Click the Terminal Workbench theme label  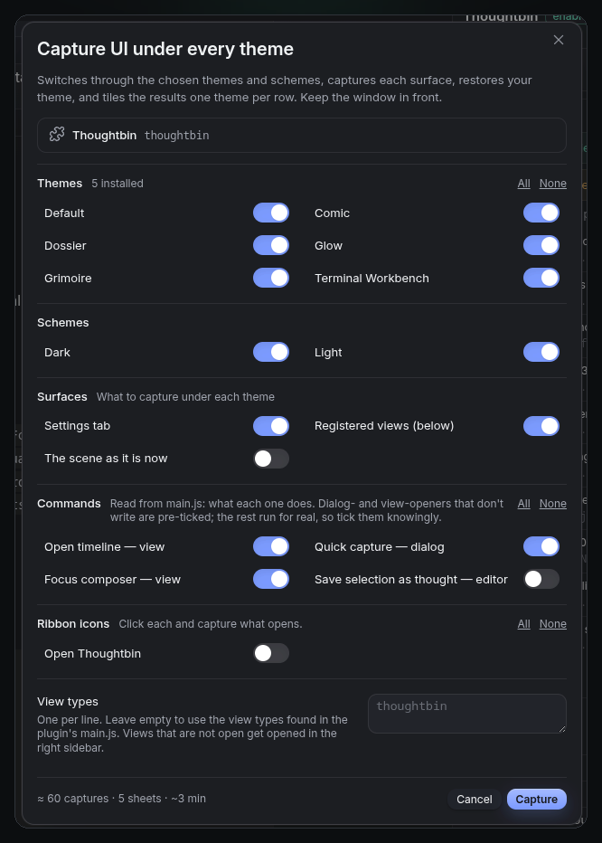[x=372, y=279]
